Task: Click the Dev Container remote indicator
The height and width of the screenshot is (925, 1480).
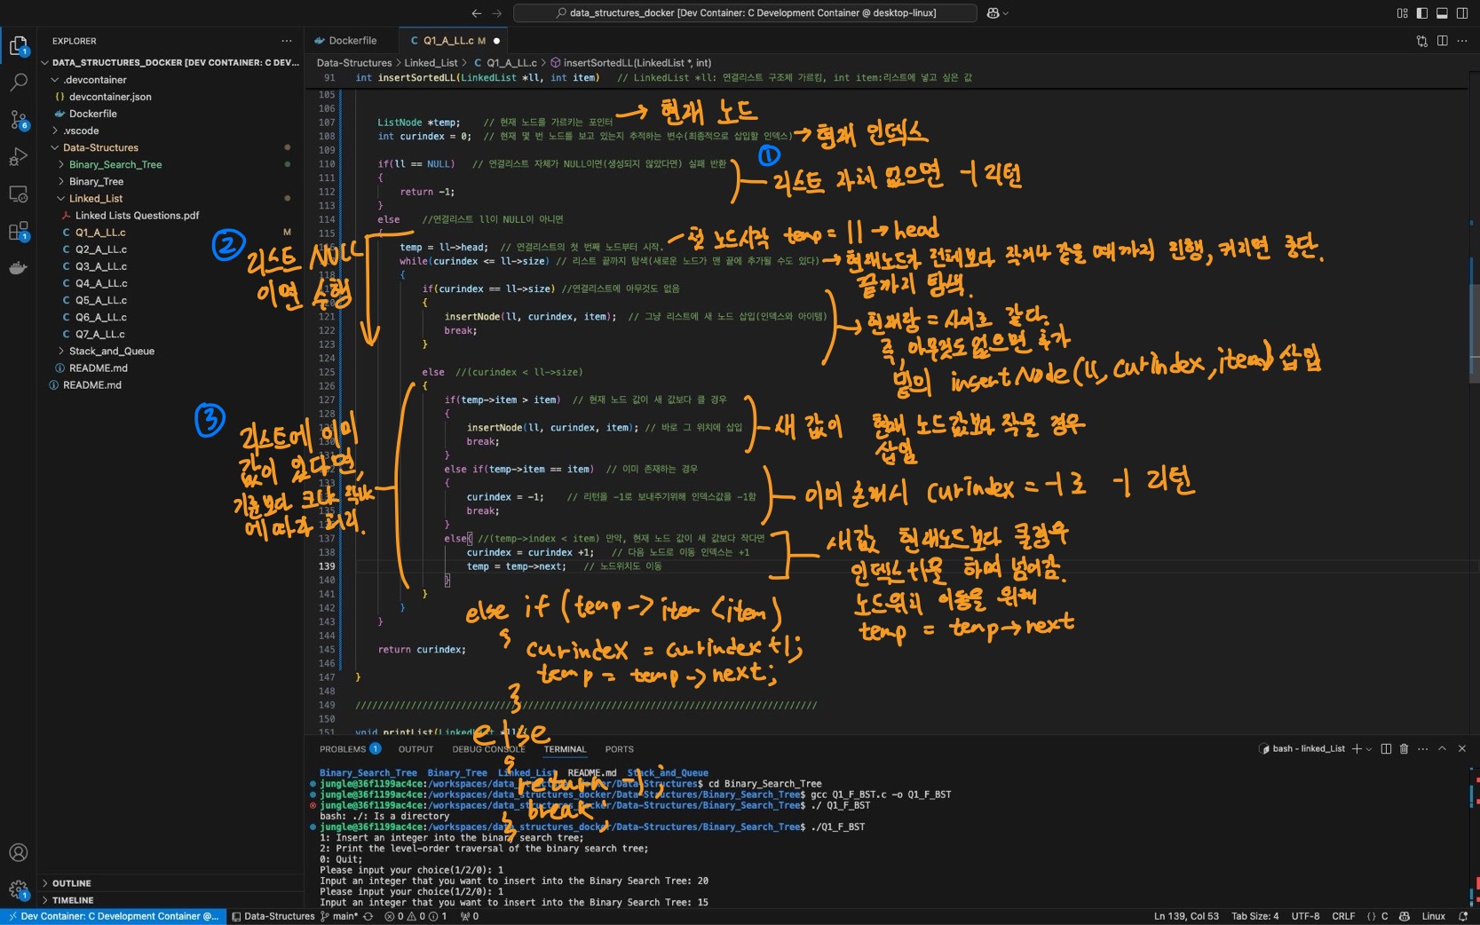Action: pyautogui.click(x=113, y=916)
